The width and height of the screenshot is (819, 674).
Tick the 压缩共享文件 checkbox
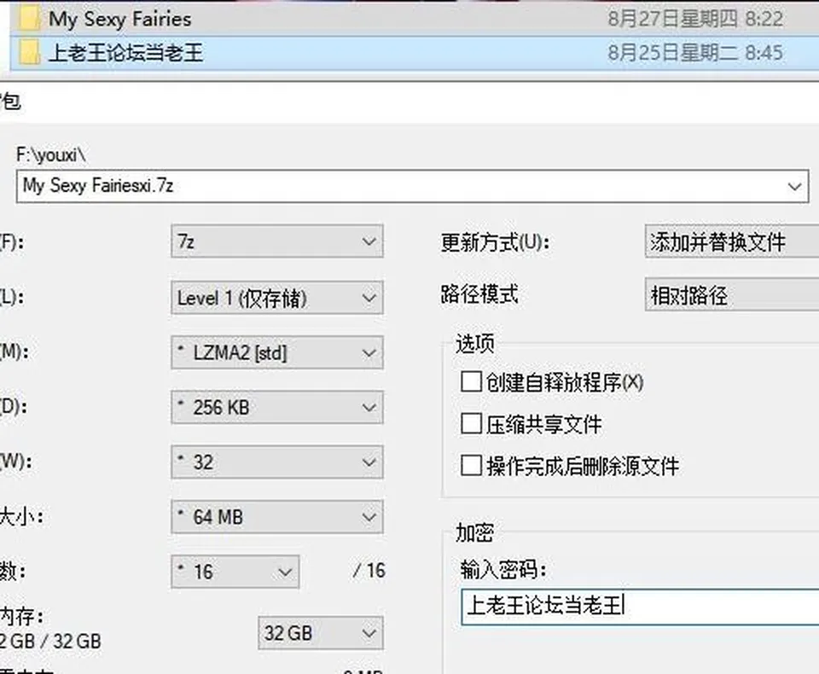click(471, 423)
